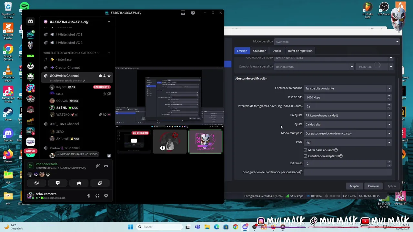413x232 pixels.
Task: Open Preajuste dropdown (P5: Lento)
Action: [348, 115]
